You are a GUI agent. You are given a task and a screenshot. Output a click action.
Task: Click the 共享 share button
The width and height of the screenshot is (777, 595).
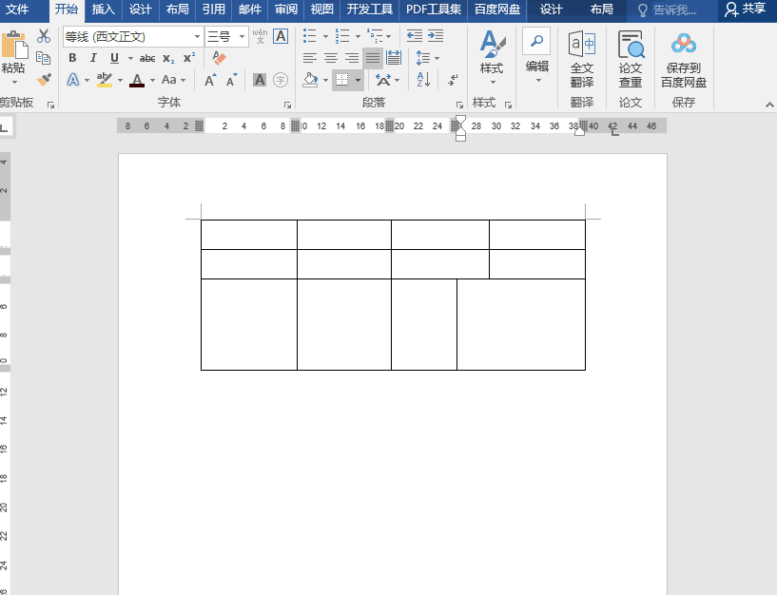tap(745, 10)
